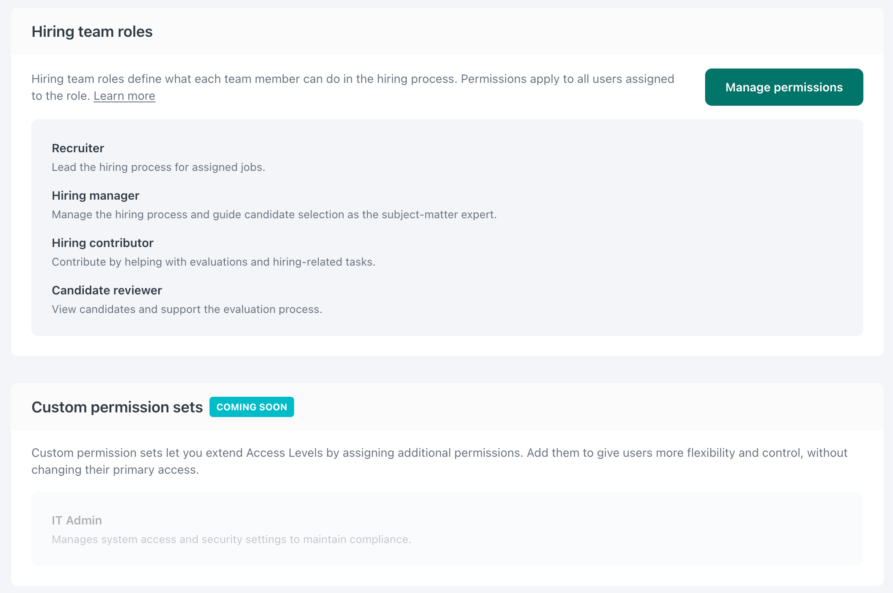Select the Candidate reviewer role card
The height and width of the screenshot is (593, 893).
pyautogui.click(x=254, y=299)
